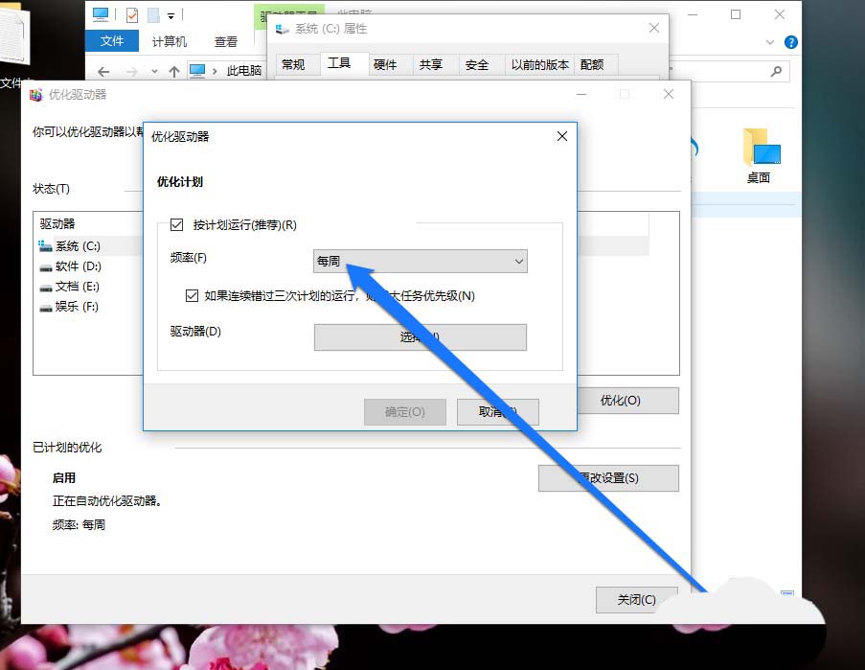Open the 频率 frequency dropdown showing 每周
The width and height of the screenshot is (865, 670).
421,261
